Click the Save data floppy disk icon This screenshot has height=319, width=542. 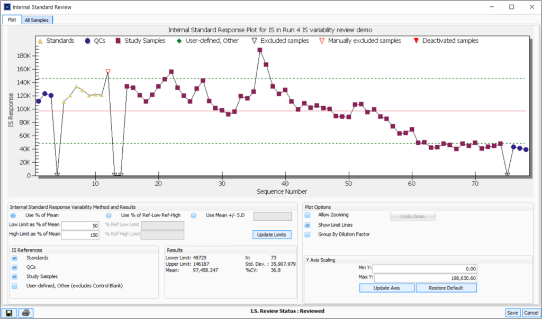pos(9,313)
